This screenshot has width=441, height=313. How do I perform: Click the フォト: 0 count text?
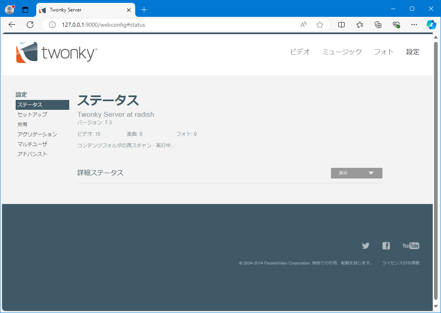click(186, 134)
